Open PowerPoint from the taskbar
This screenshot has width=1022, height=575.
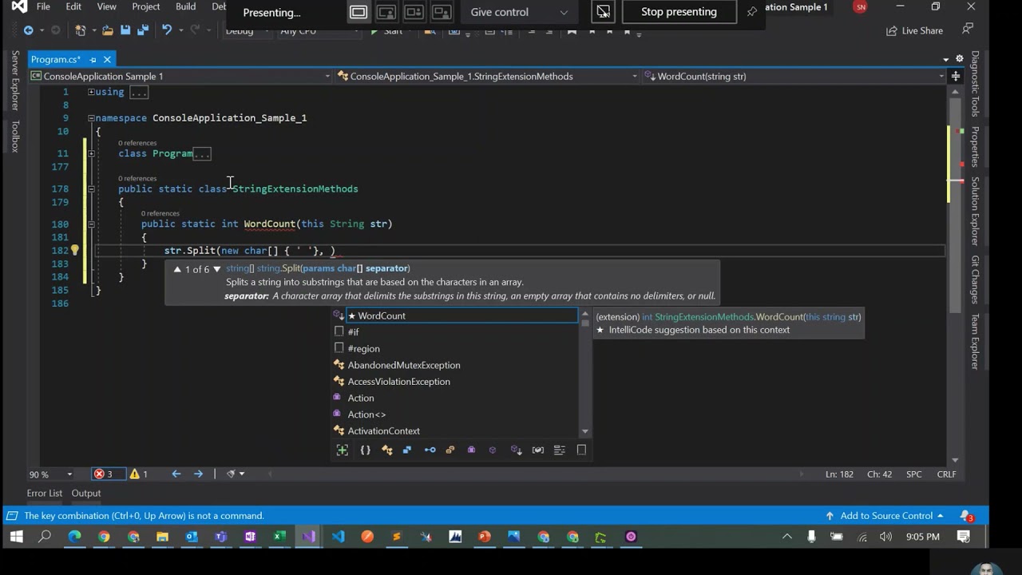(485, 537)
